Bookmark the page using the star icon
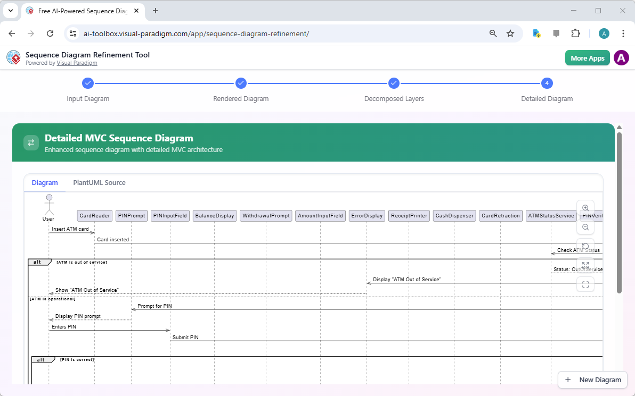 tap(510, 33)
